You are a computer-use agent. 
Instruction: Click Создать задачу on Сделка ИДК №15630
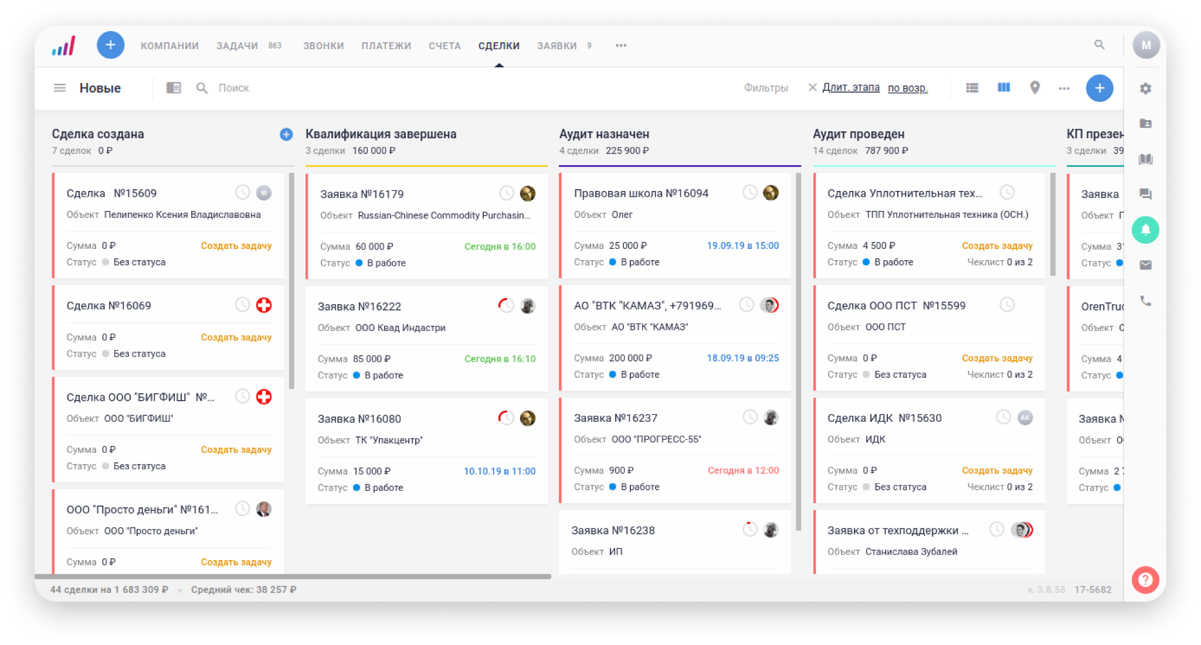997,470
